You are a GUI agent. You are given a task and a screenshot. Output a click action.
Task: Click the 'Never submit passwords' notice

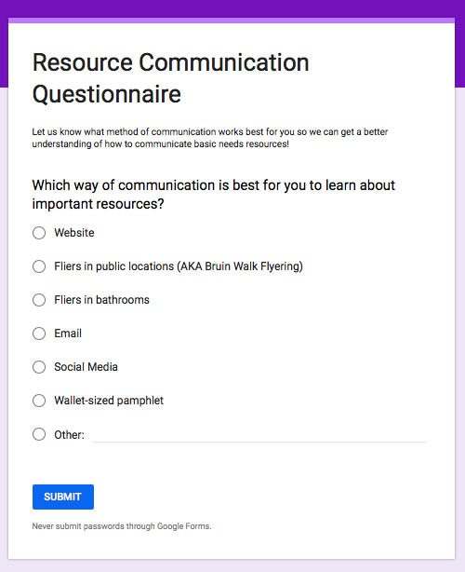(x=122, y=526)
